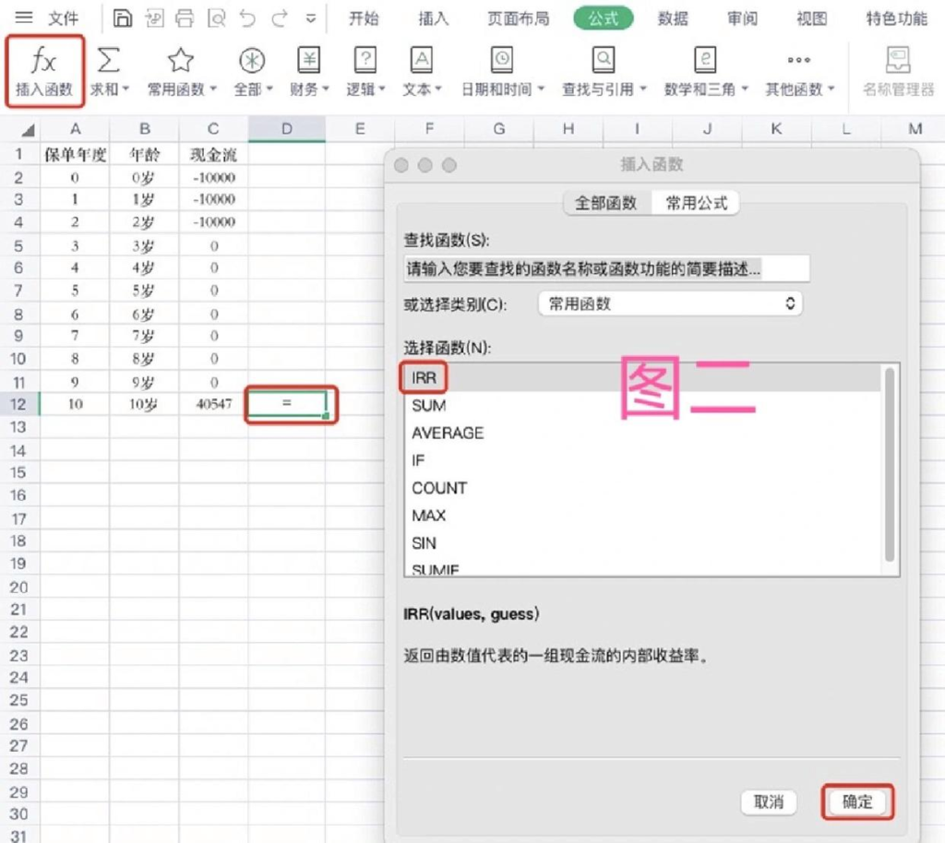Open the Name Manager (名称管理器) icon
This screenshot has height=843, width=945.
coord(898,60)
